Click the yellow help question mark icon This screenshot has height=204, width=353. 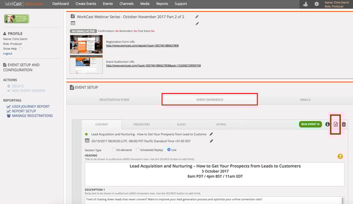(340, 156)
